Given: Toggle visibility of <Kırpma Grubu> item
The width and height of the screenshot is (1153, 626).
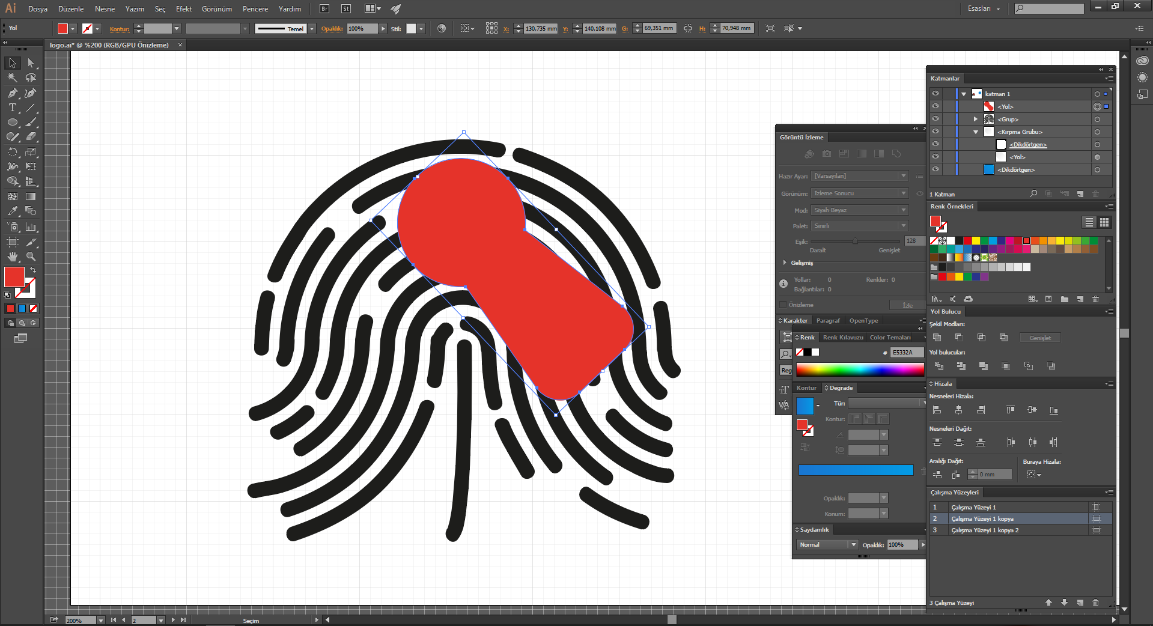Looking at the screenshot, I should tap(935, 132).
